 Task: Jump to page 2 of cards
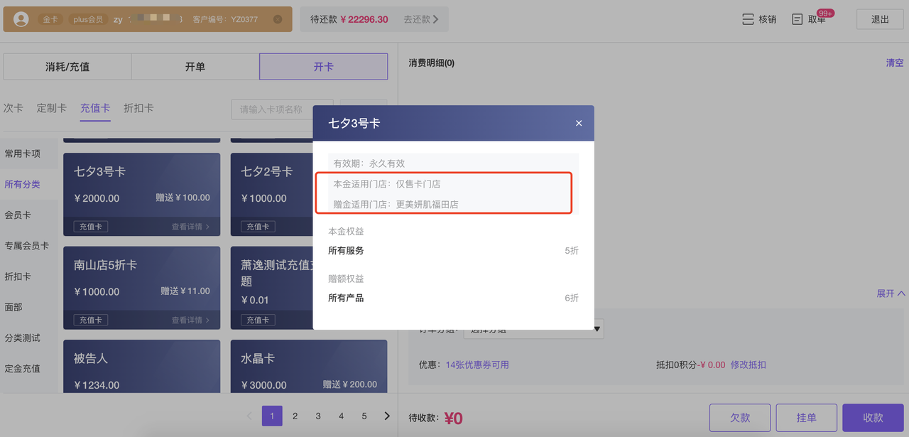[295, 416]
